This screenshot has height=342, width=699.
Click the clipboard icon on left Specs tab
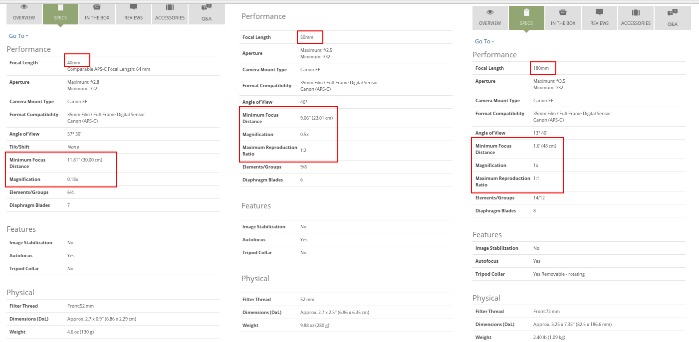tap(60, 7)
